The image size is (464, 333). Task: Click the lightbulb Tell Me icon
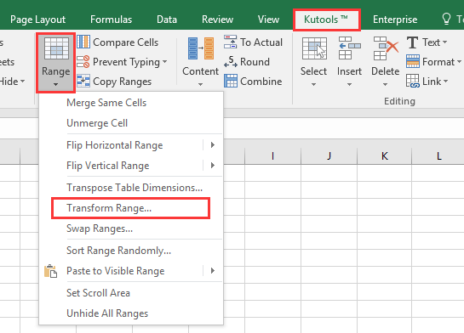[x=446, y=19]
